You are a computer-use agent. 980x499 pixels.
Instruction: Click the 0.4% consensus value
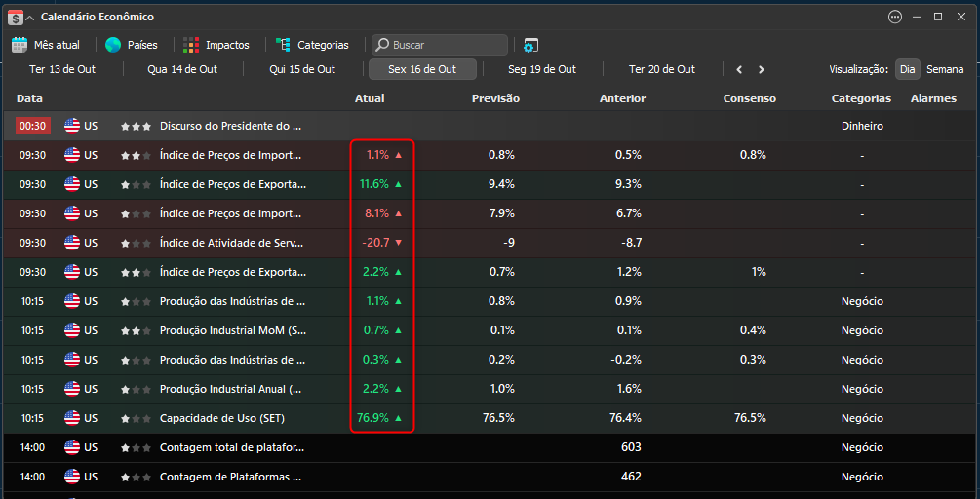753,330
